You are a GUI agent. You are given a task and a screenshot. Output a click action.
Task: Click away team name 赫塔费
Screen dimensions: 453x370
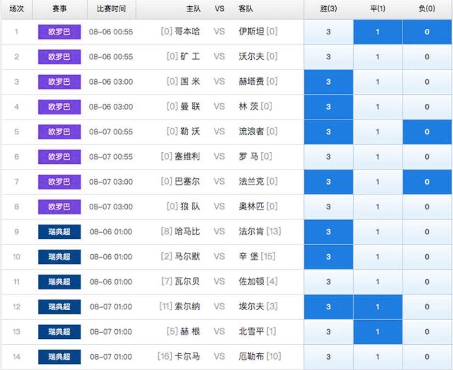[251, 81]
